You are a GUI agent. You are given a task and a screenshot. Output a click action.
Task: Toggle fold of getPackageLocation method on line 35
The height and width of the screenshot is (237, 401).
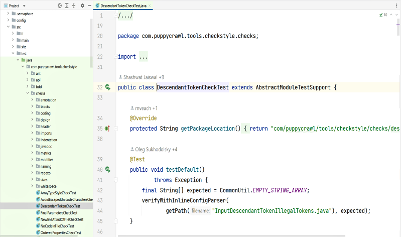[115, 129]
